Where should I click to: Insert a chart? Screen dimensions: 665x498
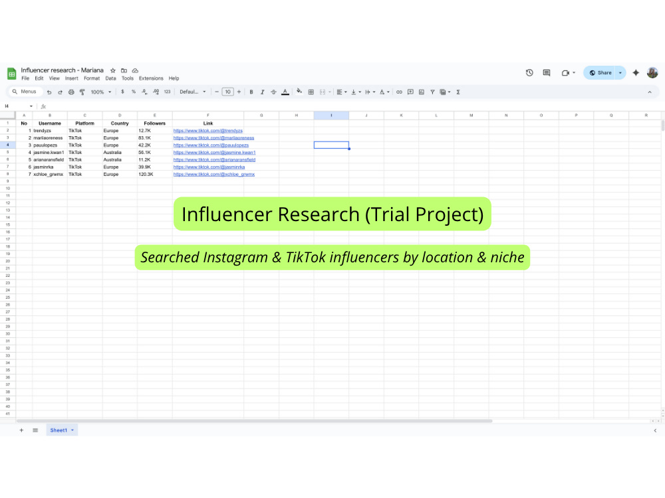421,92
